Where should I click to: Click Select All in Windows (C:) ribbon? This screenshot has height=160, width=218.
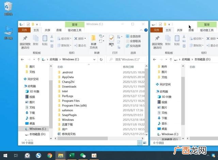133,36
